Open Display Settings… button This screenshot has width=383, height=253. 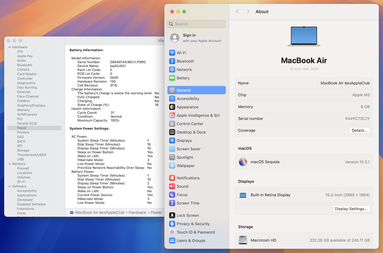tap(351, 209)
